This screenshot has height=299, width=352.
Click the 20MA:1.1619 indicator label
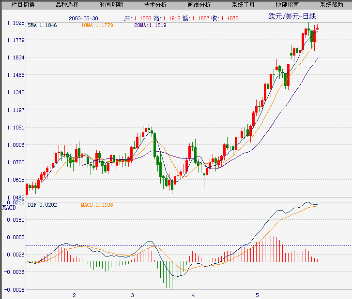pyautogui.click(x=151, y=25)
